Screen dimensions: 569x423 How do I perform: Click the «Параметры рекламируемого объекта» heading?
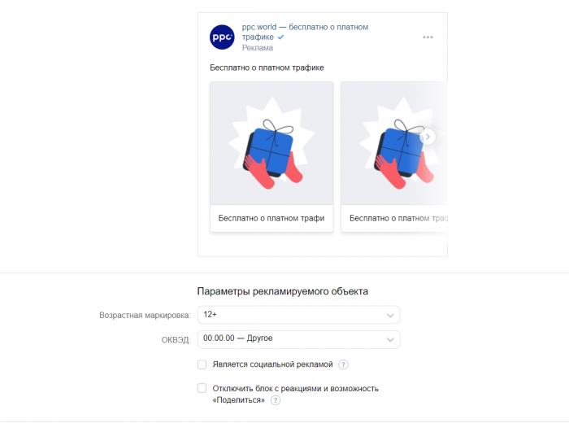tap(282, 291)
